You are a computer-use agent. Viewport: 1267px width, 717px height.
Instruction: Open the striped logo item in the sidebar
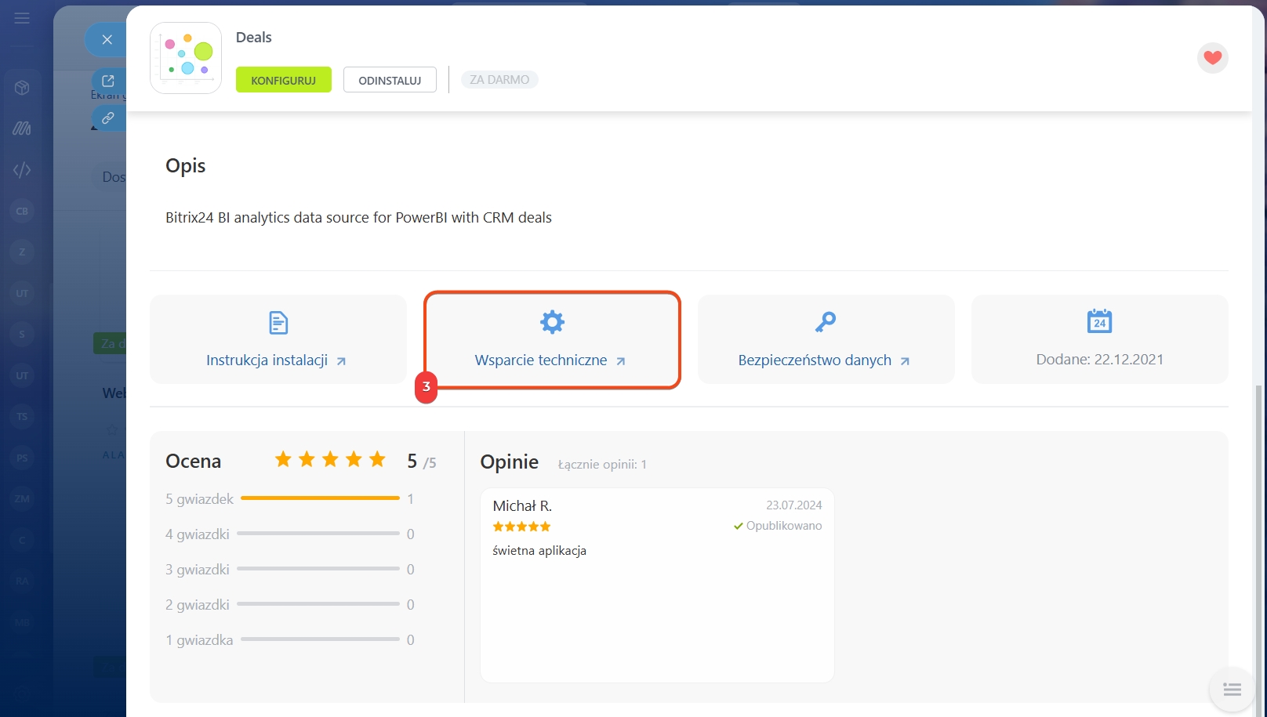(x=22, y=129)
